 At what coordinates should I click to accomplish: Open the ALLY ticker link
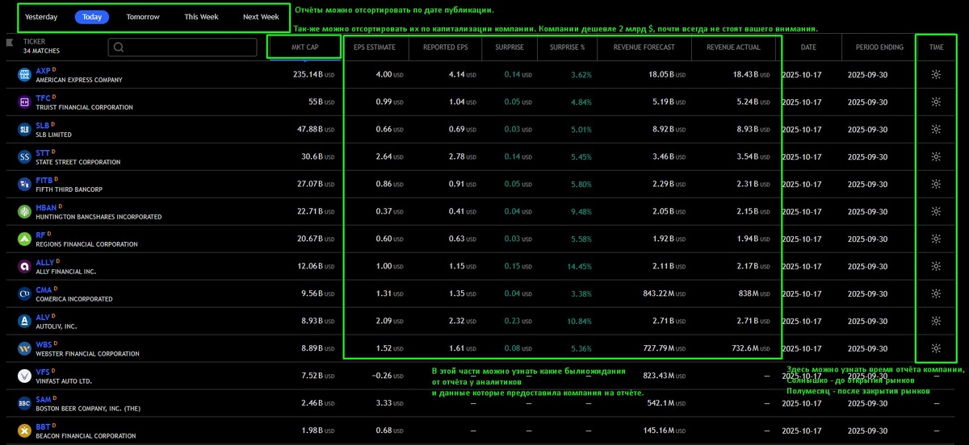pyautogui.click(x=45, y=263)
